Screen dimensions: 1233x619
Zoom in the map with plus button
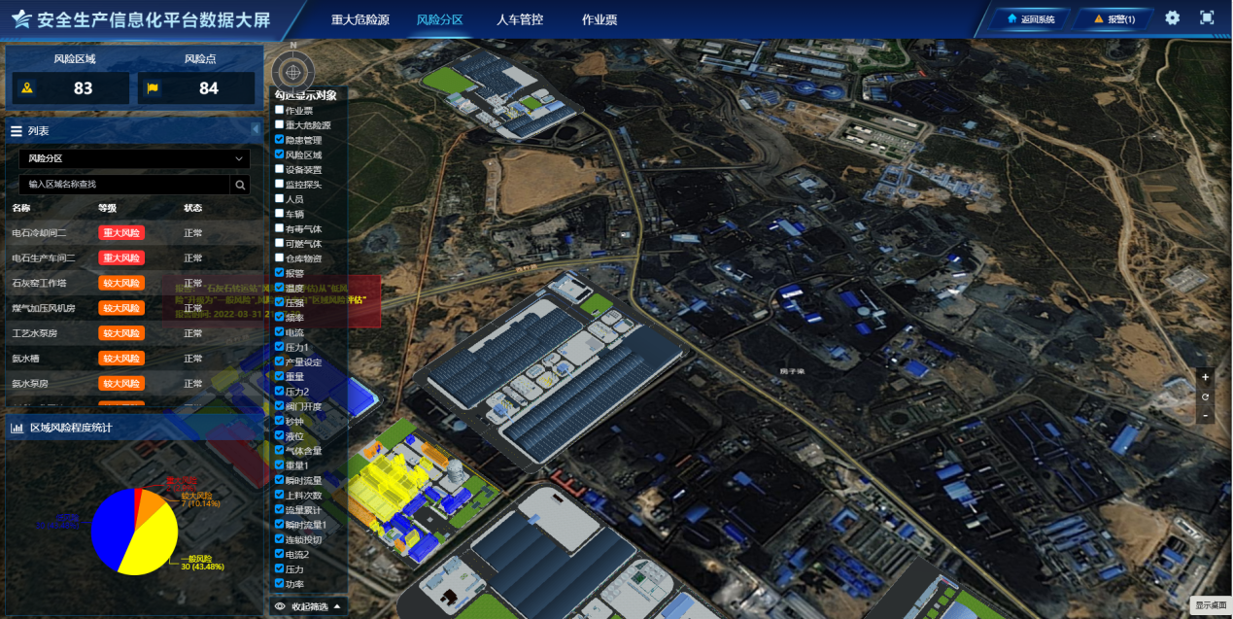tap(1206, 377)
